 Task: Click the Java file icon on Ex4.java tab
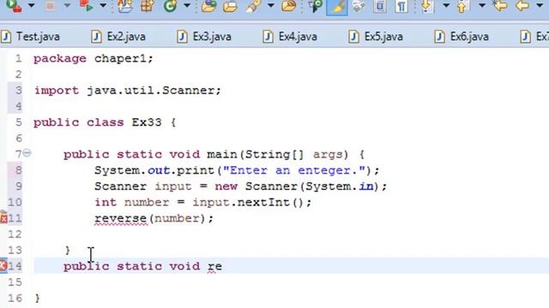click(268, 37)
